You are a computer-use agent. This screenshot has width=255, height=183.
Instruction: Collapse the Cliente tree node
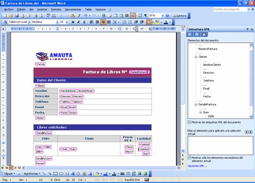coord(196,57)
